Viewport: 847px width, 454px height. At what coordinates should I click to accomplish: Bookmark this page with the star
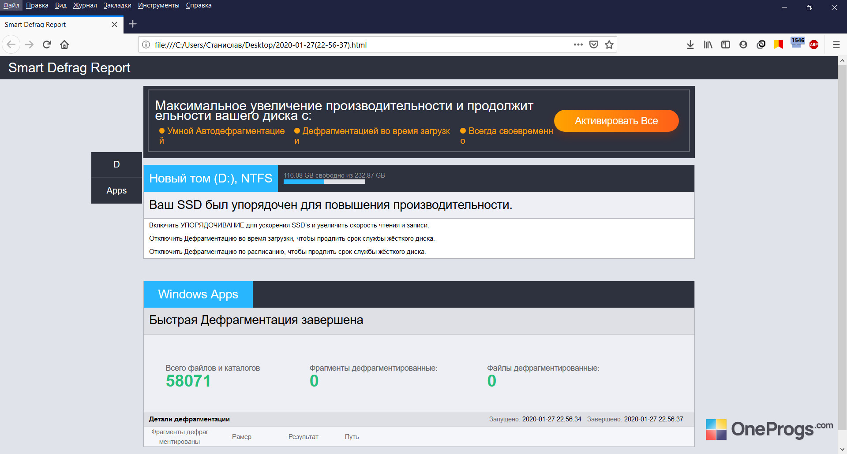[x=609, y=45]
